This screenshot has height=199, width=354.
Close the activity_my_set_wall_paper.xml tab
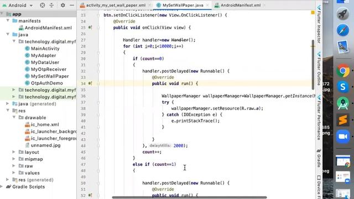coord(150,5)
